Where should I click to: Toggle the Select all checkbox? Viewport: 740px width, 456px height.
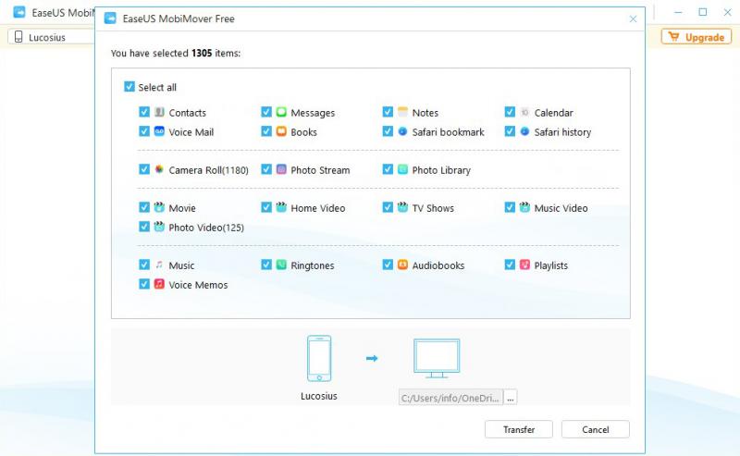[129, 86]
